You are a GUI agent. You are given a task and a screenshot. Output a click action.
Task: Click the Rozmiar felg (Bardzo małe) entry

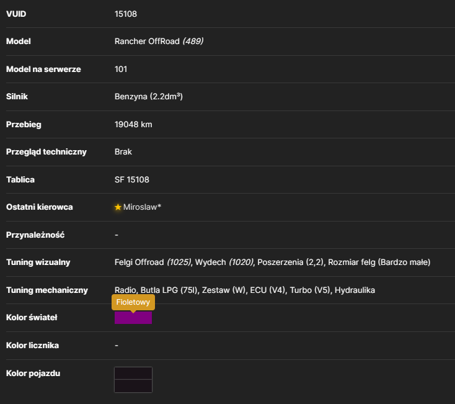pyautogui.click(x=379, y=263)
